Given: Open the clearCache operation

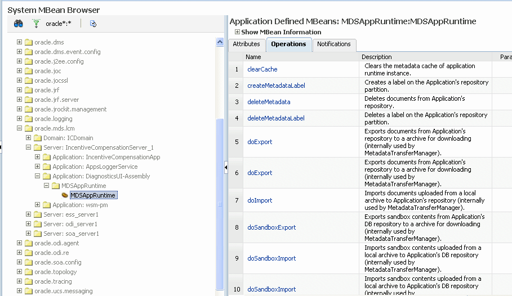Looking at the screenshot, I should tap(262, 69).
